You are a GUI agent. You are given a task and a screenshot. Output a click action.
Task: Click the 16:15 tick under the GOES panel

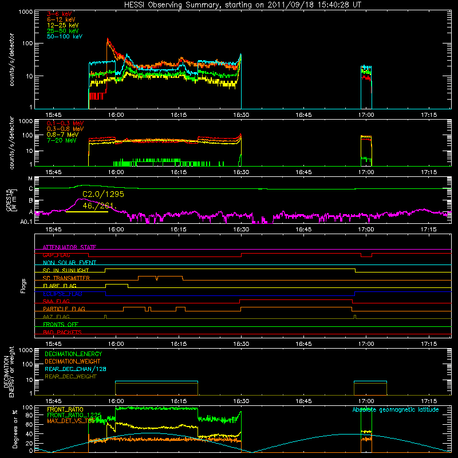click(x=179, y=230)
